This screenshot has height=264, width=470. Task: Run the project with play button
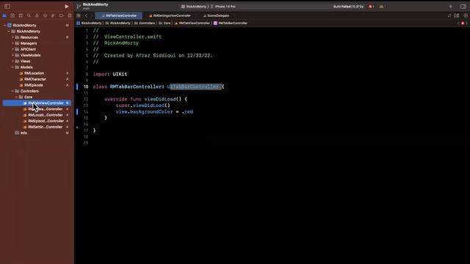(x=67, y=7)
